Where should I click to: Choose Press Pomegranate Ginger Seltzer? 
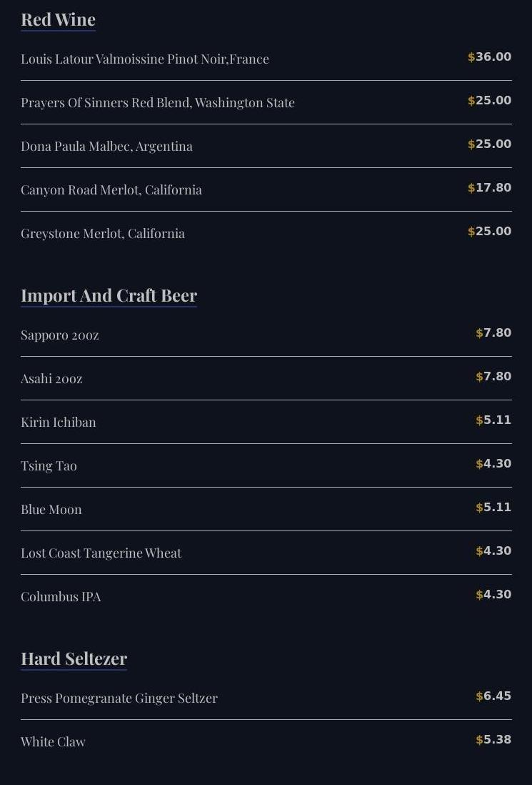119,698
